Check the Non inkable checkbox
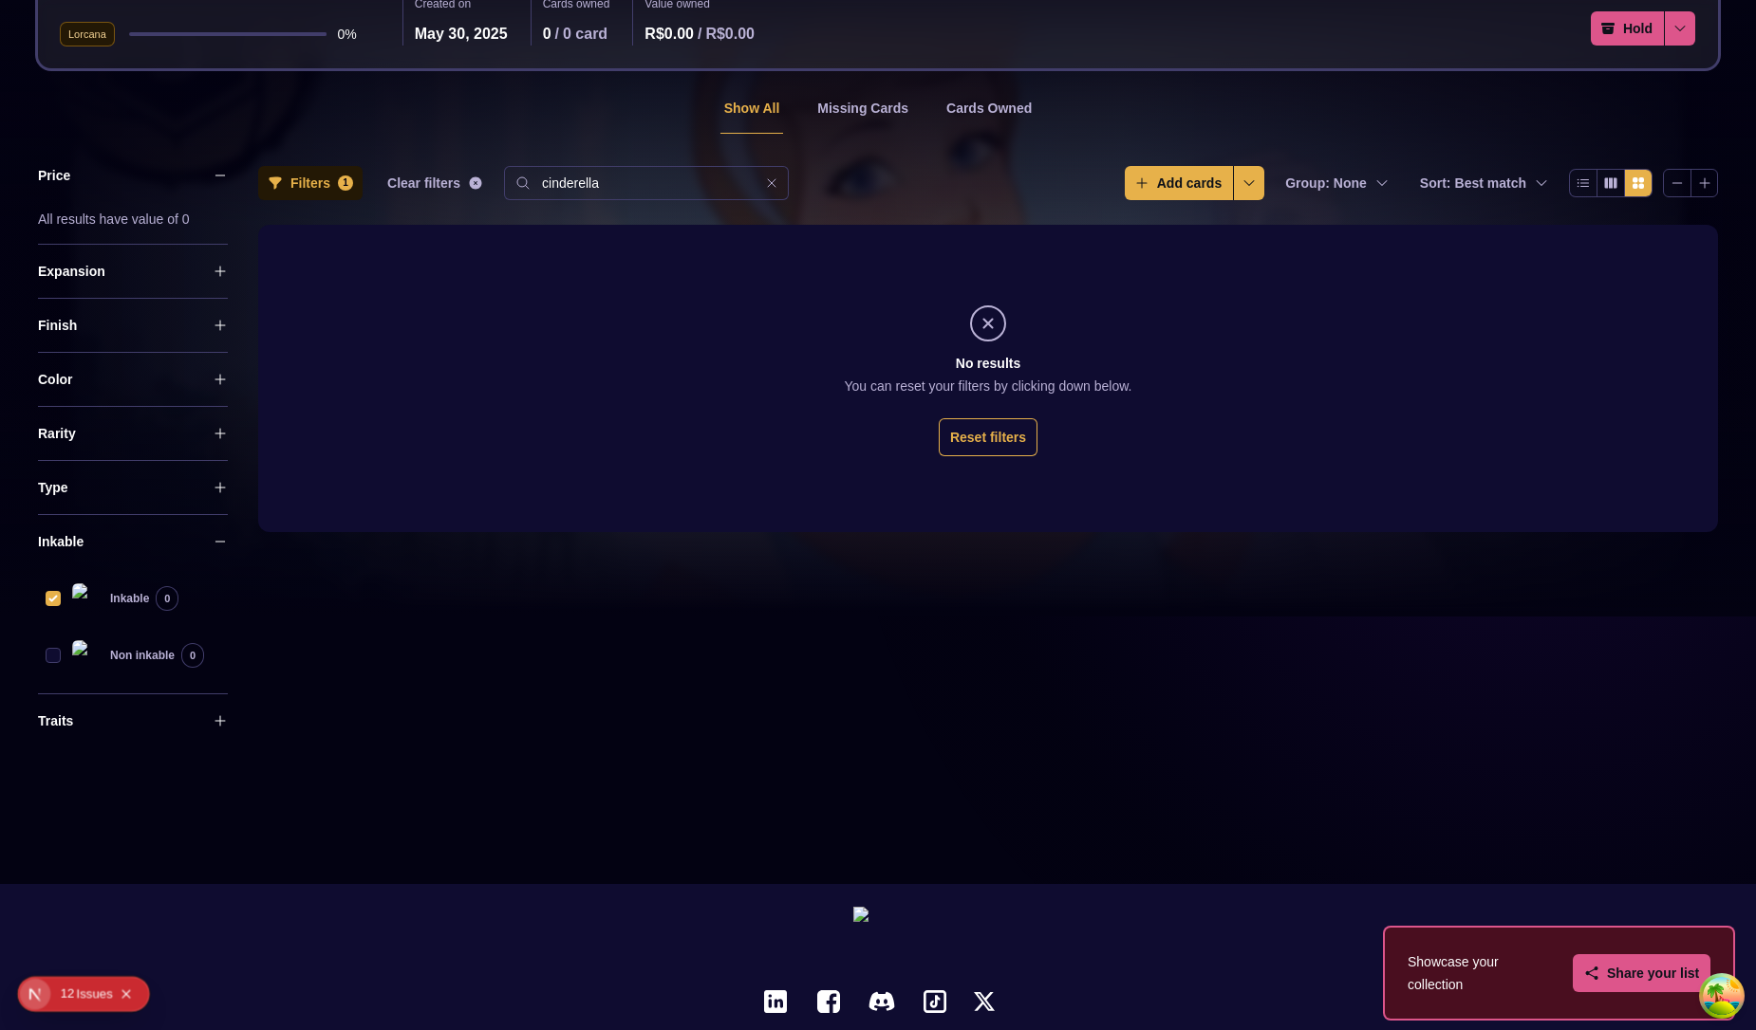The image size is (1756, 1030). (x=53, y=655)
